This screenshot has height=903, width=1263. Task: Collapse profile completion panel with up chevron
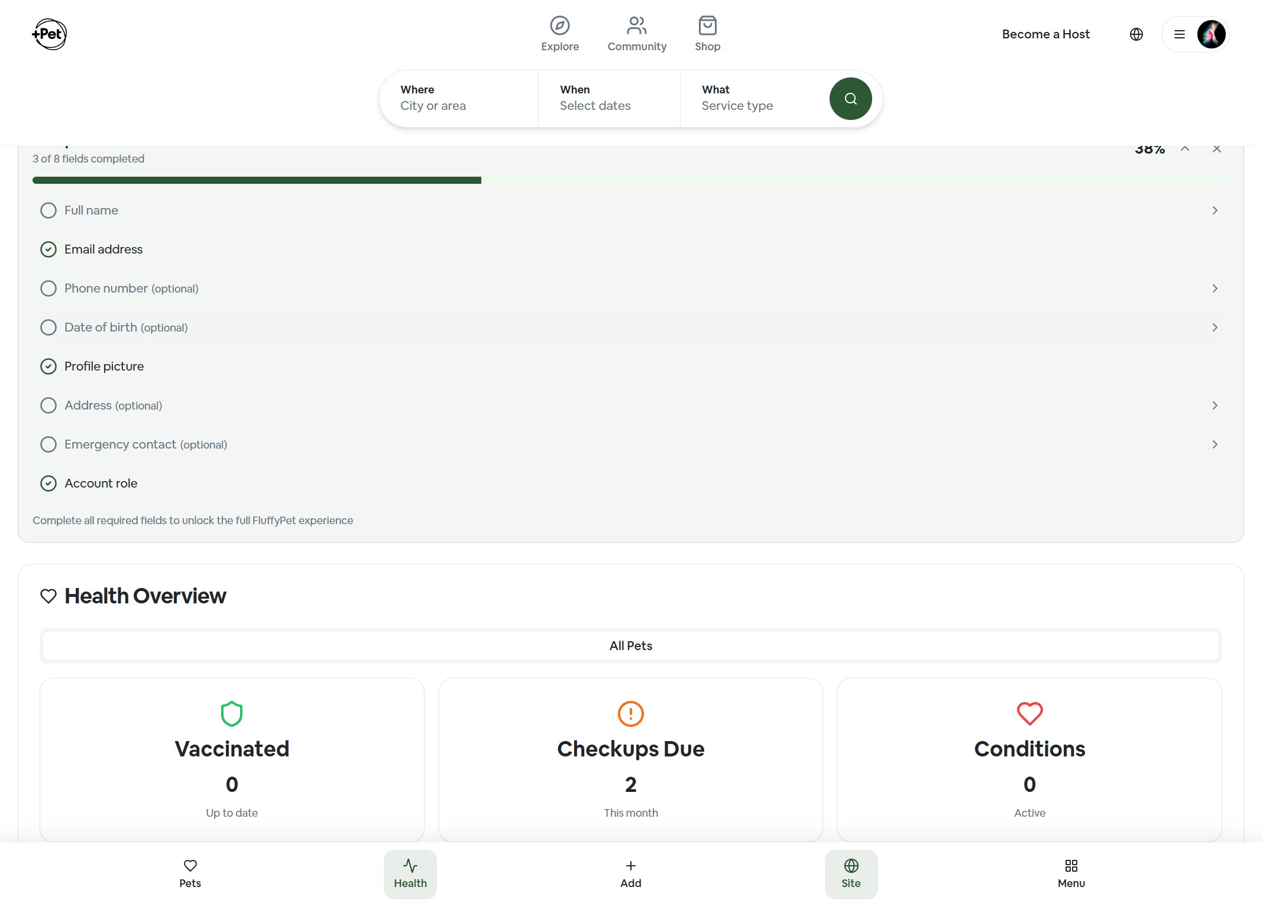(1184, 149)
